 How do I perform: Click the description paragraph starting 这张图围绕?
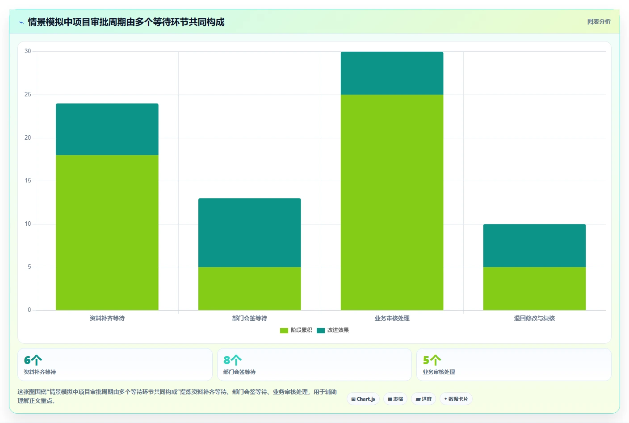(177, 396)
